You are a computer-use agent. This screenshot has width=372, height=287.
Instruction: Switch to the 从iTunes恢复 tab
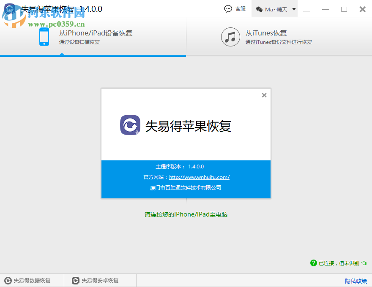pyautogui.click(x=266, y=37)
